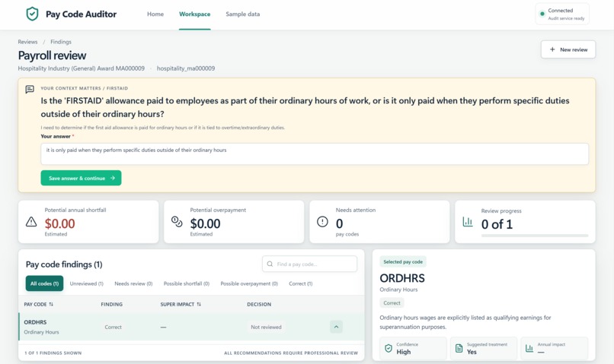This screenshot has width=614, height=364.
Task: Click the arrow icon on Save answer button
Action: [x=113, y=178]
